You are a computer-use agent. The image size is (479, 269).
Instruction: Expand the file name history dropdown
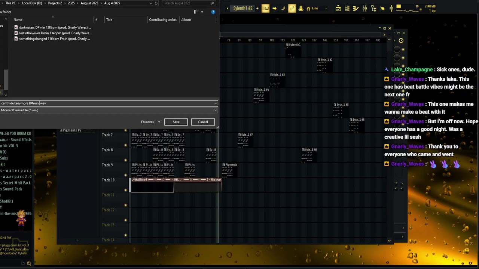pos(216,103)
